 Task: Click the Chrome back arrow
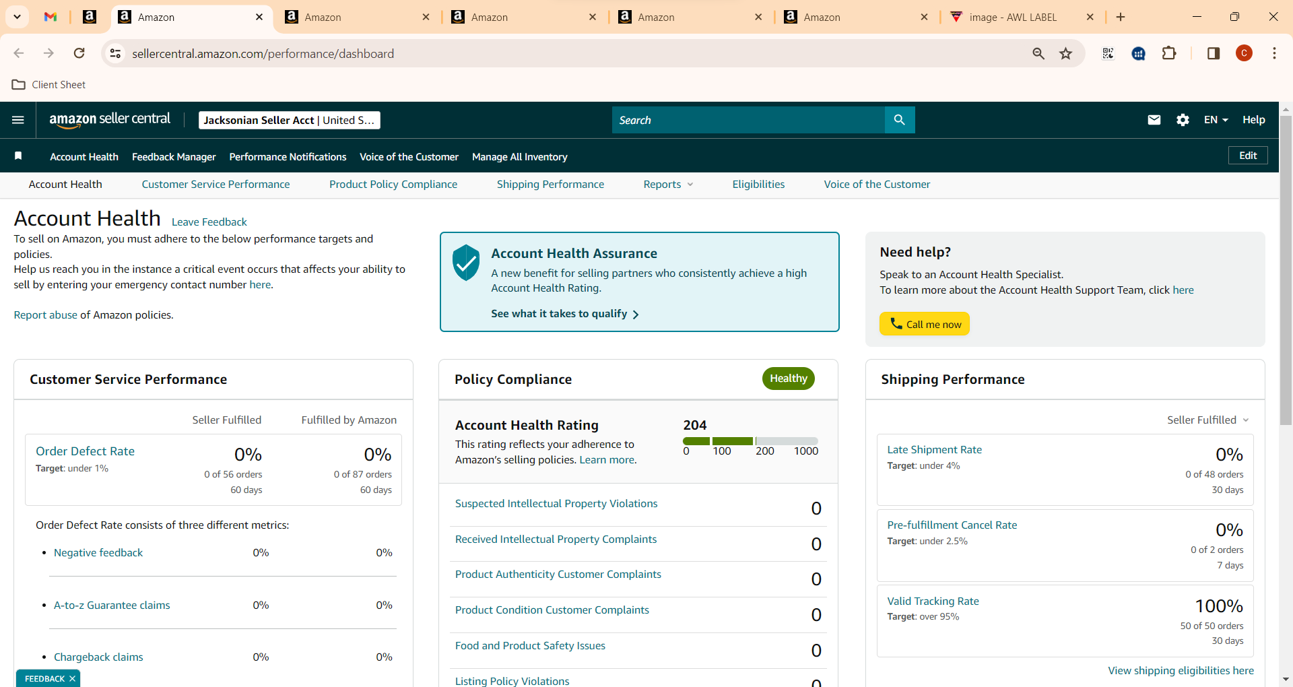(19, 53)
